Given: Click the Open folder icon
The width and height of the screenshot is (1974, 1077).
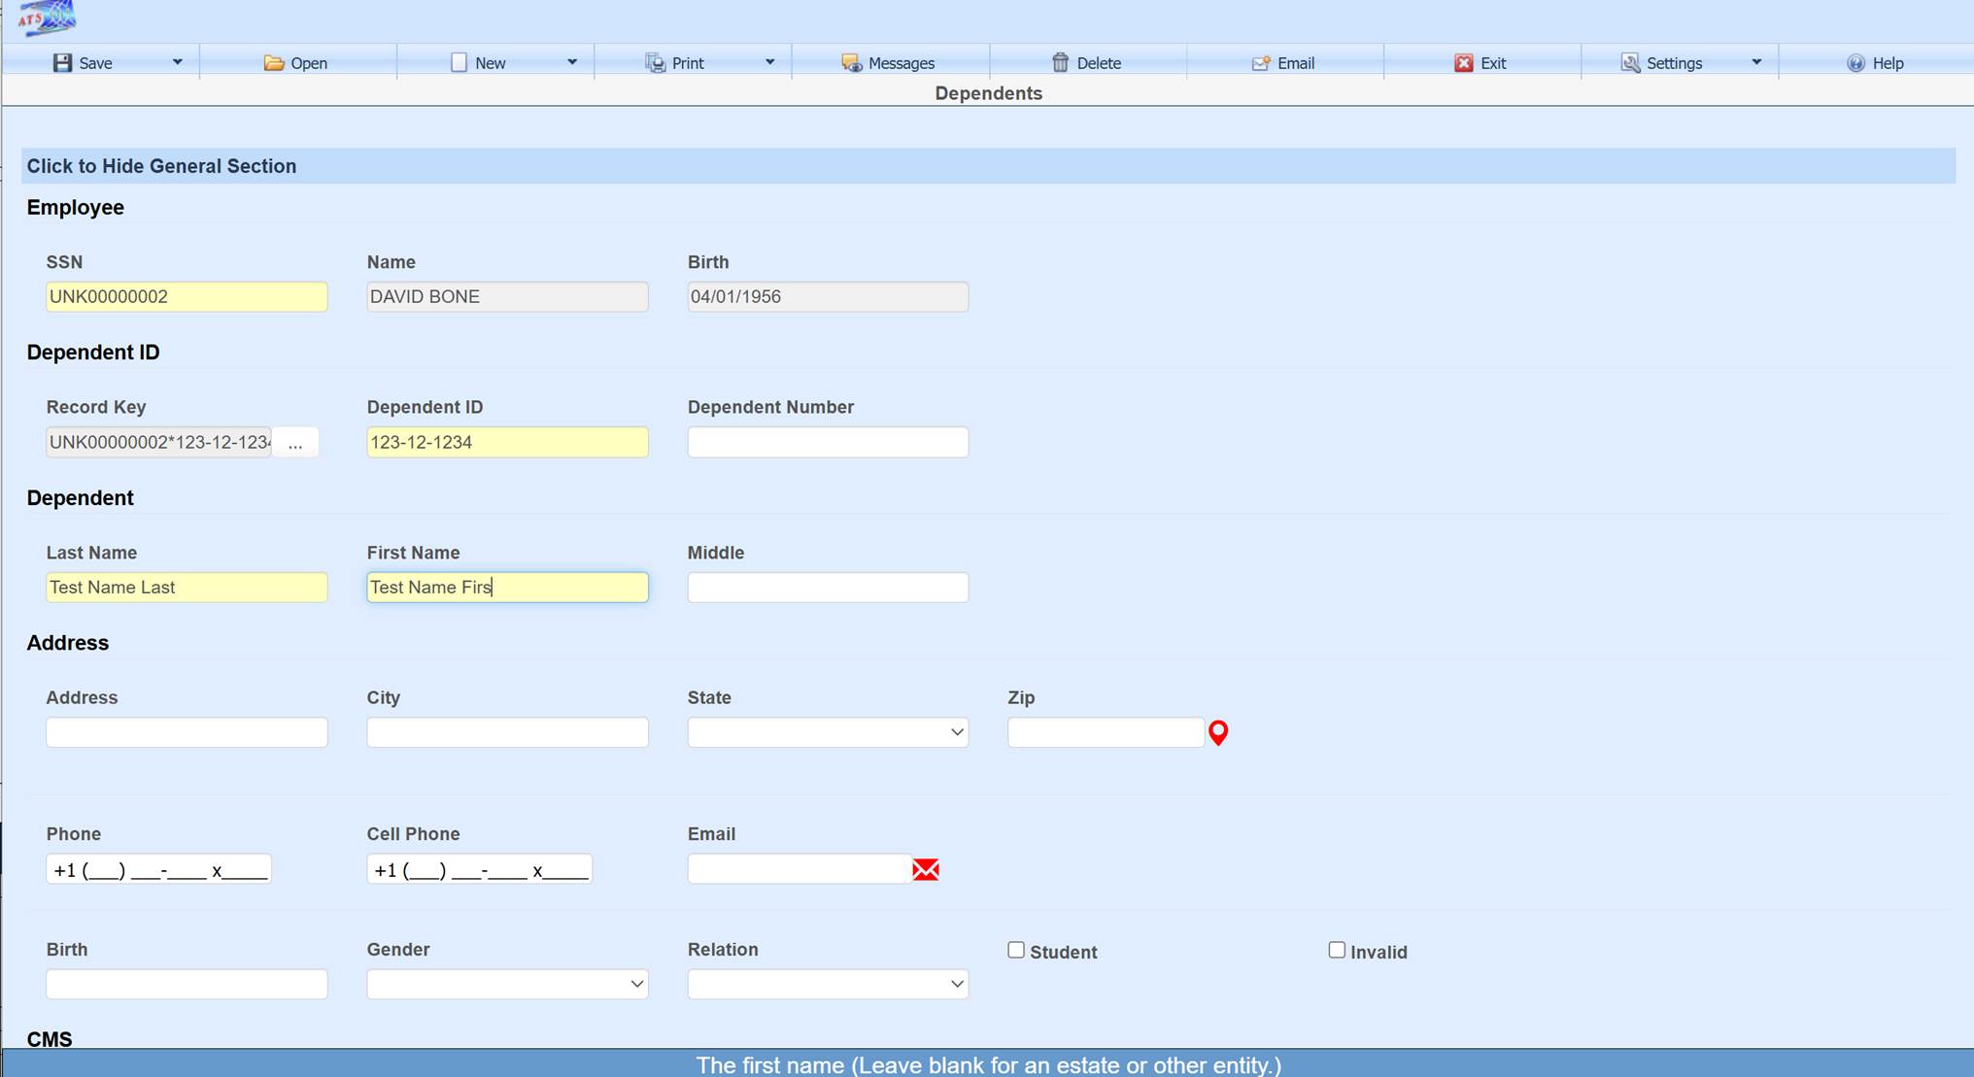Looking at the screenshot, I should tap(274, 63).
